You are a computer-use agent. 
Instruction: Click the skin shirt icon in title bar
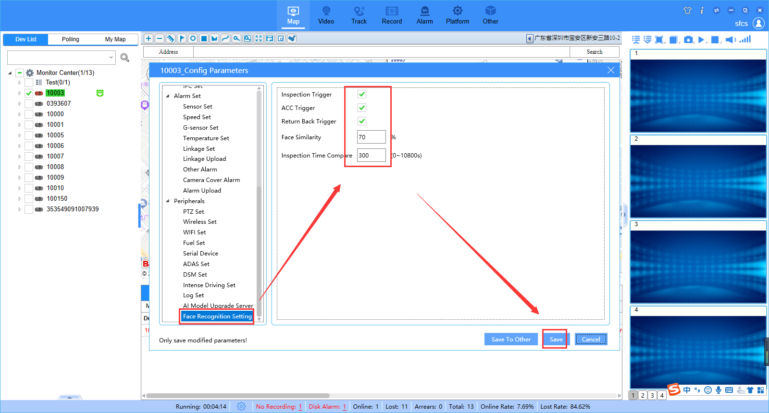pyautogui.click(x=687, y=10)
